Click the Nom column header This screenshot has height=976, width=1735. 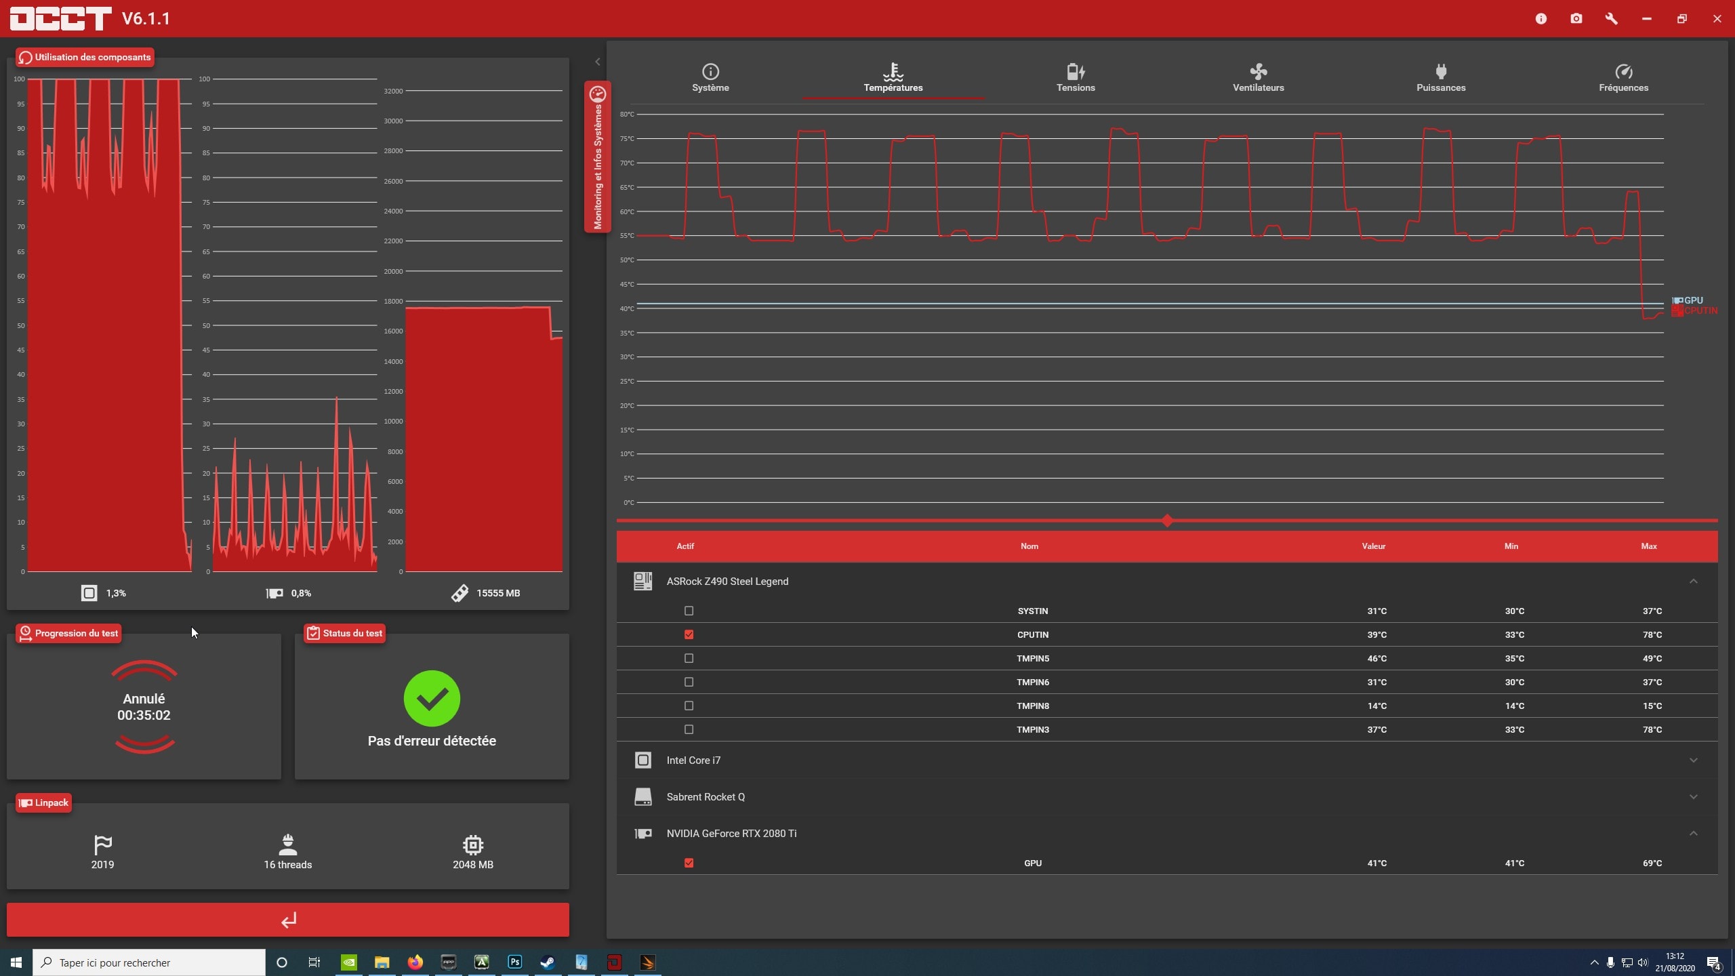point(1029,546)
